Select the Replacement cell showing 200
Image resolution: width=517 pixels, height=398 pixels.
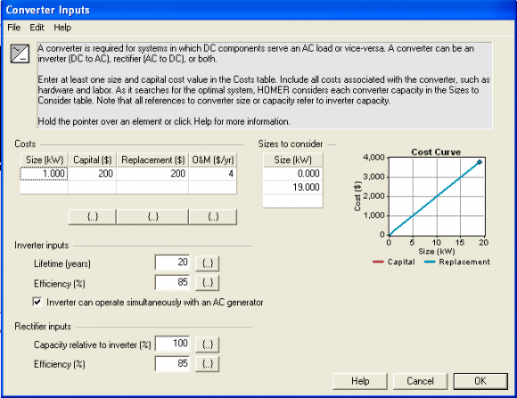[x=152, y=174]
